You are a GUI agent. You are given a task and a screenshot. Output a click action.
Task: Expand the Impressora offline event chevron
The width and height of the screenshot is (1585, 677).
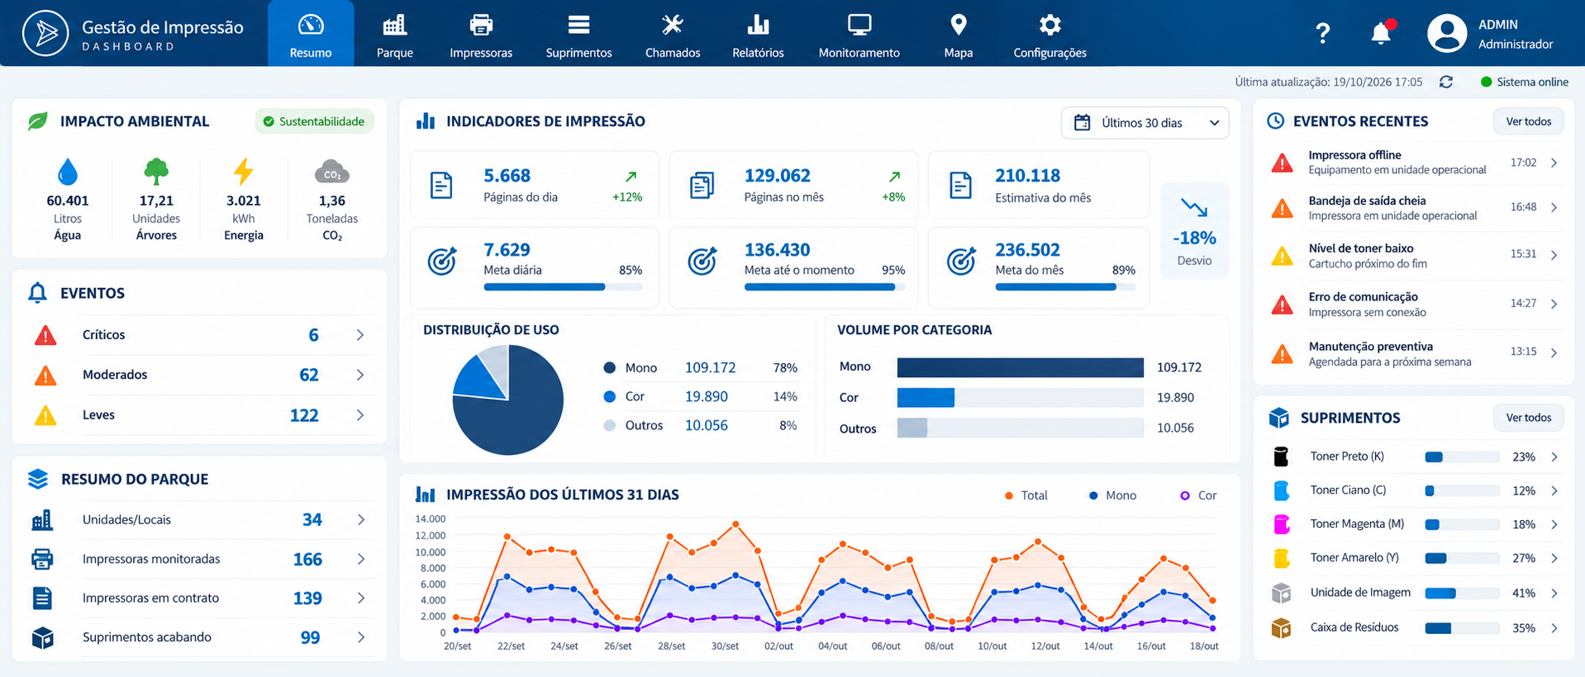point(1554,163)
